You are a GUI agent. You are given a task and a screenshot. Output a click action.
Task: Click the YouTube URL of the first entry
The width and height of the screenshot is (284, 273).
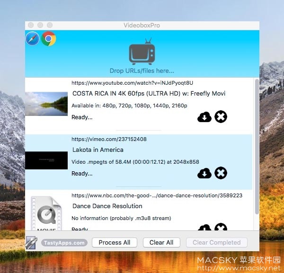[132, 83]
